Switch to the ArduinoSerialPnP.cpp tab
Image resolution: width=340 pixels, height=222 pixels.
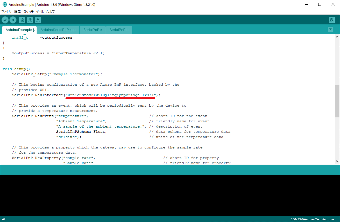click(58, 30)
